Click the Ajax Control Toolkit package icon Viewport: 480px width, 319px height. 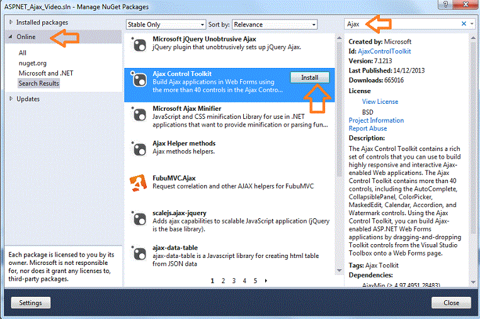pos(139,79)
